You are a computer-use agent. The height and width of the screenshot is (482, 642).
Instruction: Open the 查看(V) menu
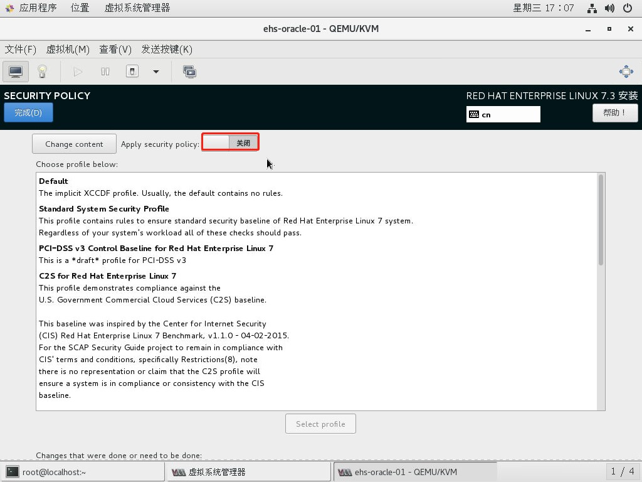(115, 50)
